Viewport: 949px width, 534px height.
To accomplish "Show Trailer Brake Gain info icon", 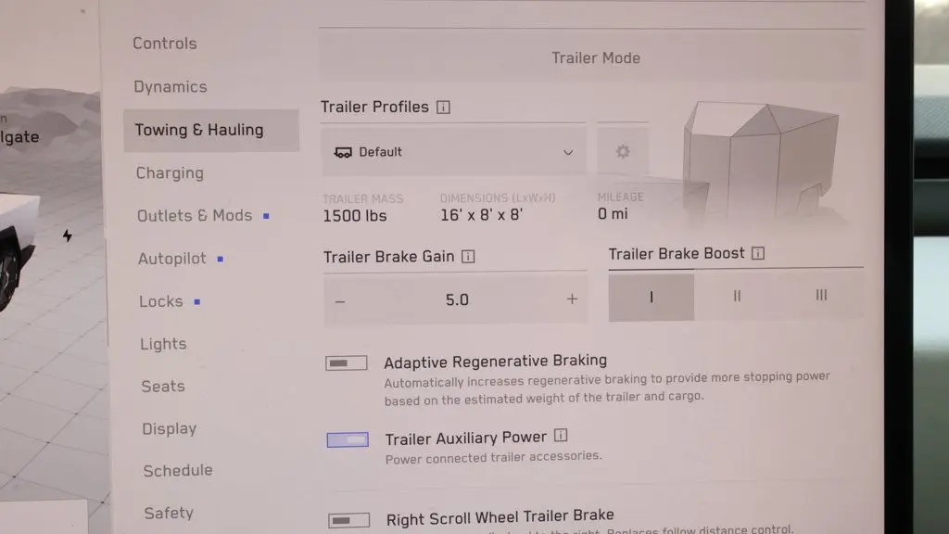I will click(468, 257).
